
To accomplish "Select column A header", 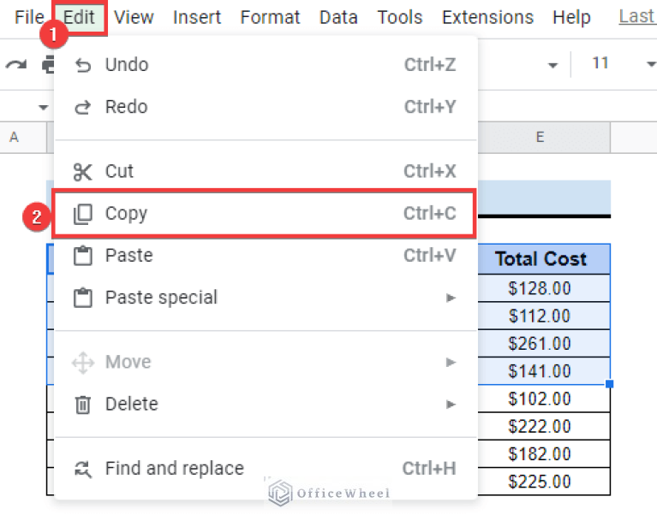I will tap(22, 137).
